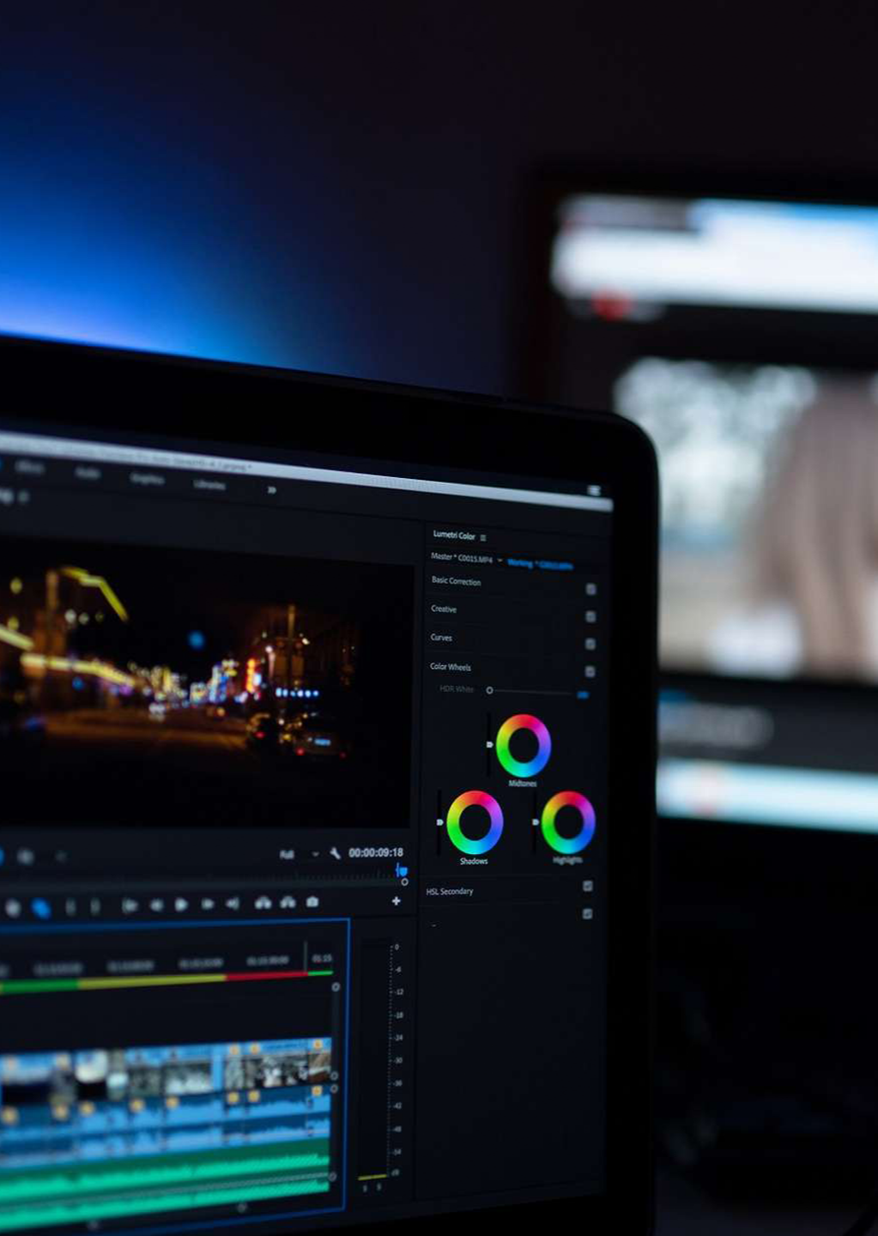Screen dimensions: 878x1236
Task: Click the Play button in Program Monitor
Action: (x=181, y=904)
